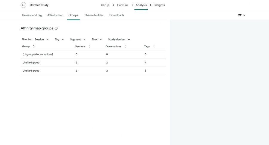Expand the Session filter dropdown

pos(42,39)
